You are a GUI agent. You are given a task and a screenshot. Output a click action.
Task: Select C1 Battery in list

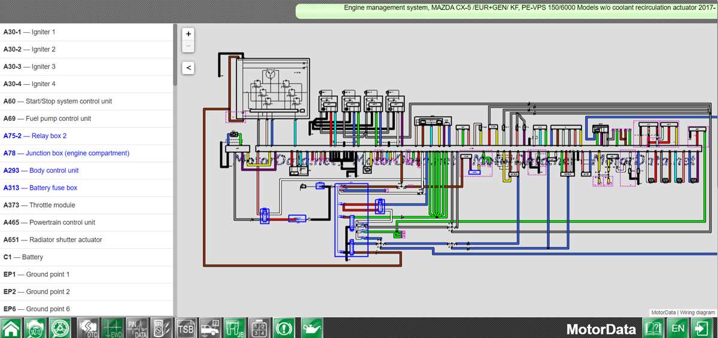[86, 258]
